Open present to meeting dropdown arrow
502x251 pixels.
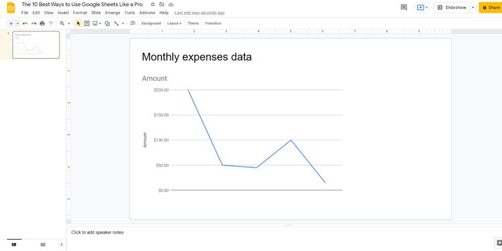[x=427, y=7]
